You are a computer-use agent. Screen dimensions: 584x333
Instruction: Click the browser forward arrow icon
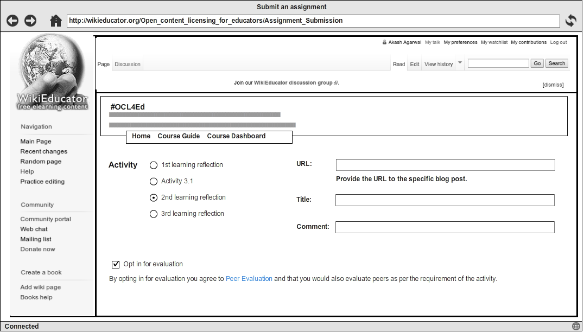pyautogui.click(x=30, y=21)
